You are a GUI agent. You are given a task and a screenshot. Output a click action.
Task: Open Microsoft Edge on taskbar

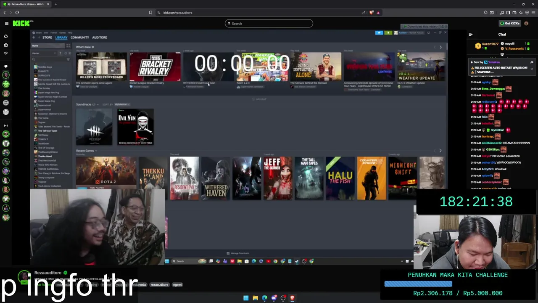pos(264,298)
